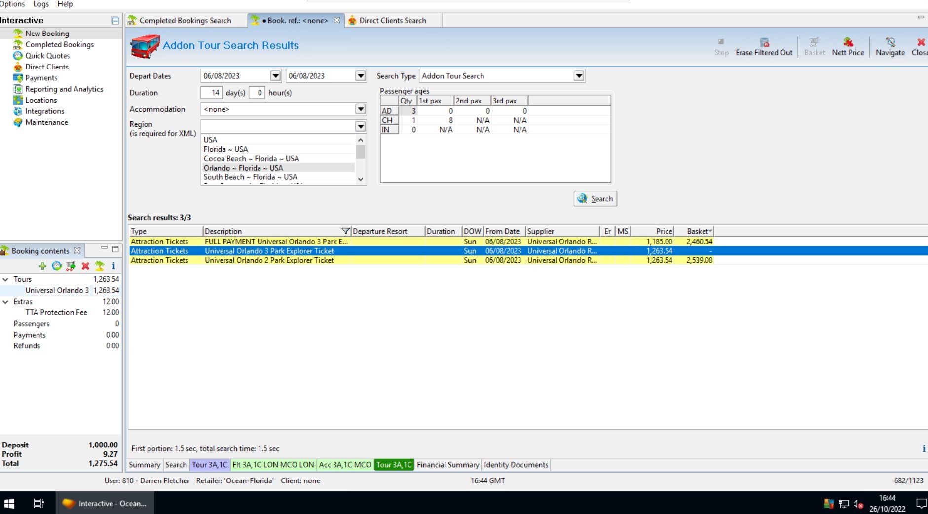Click the palm tree island icon in Booking contents toolbar
This screenshot has height=514, width=928.
pyautogui.click(x=100, y=266)
